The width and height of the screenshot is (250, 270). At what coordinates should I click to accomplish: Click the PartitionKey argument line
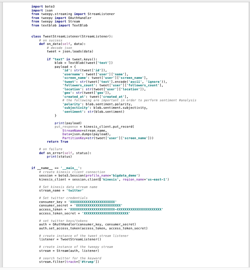(x=108, y=138)
